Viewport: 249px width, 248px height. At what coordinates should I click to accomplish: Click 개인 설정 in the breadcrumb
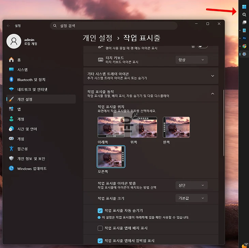click(97, 38)
